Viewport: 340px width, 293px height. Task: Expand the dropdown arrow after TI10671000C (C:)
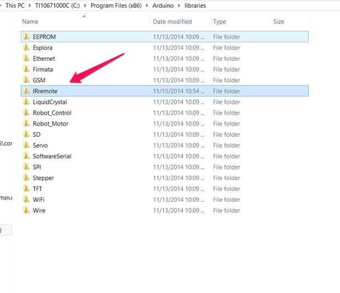pos(85,5)
